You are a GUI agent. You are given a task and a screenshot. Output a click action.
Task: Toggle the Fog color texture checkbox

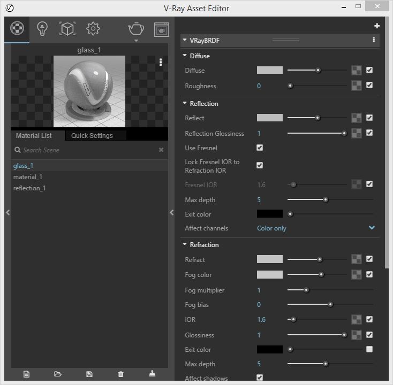369,274
